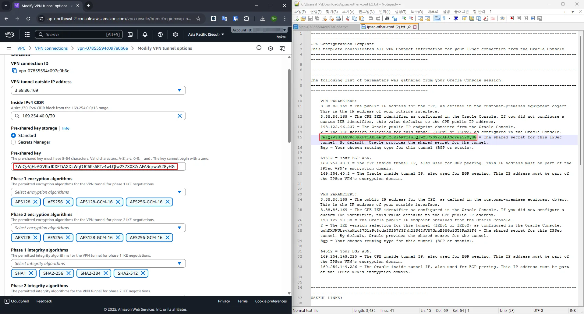The height and width of the screenshot is (314, 584).
Task: Open 파일(F) menu in Notepad++
Action: 300,12
